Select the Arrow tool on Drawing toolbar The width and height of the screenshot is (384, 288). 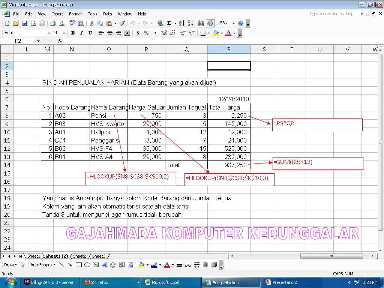point(70,265)
